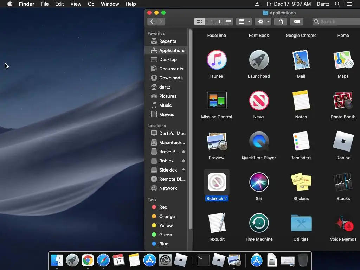Select the Preview app icon in Applications
Screen dimensions: 360x270
217,141
